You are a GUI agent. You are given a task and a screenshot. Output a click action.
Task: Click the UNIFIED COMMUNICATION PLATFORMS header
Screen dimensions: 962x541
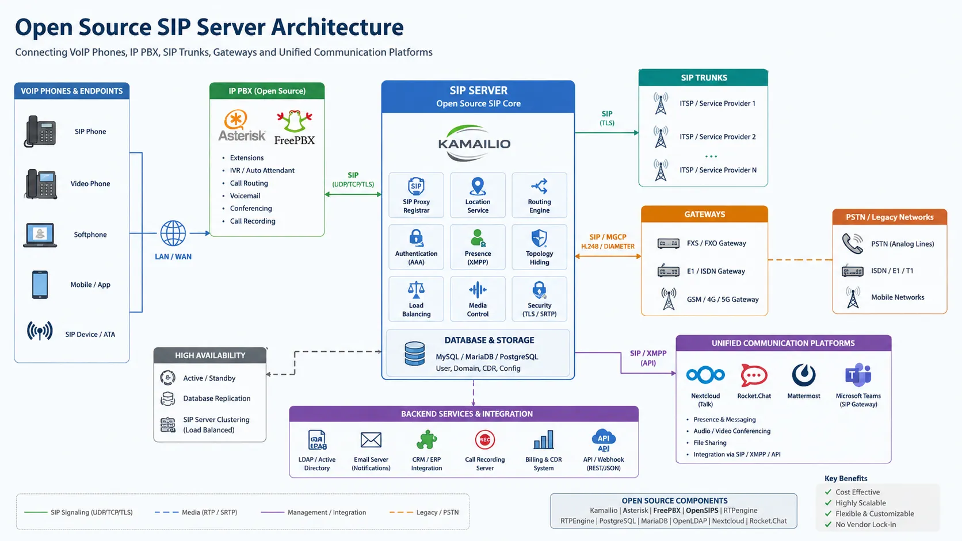tap(783, 343)
